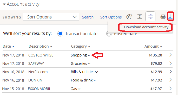
Task: Open EXXONMOBIL transaction details arrow
Action: tap(170, 88)
